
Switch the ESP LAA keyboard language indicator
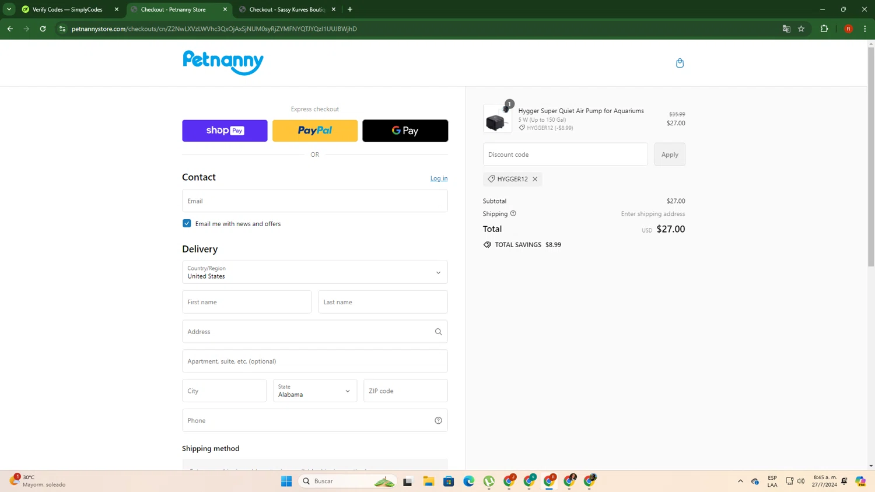point(772,481)
